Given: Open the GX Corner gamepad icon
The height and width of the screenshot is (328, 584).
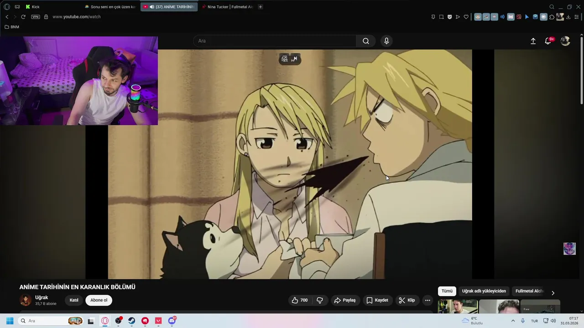Looking at the screenshot, I should click(x=17, y=7).
